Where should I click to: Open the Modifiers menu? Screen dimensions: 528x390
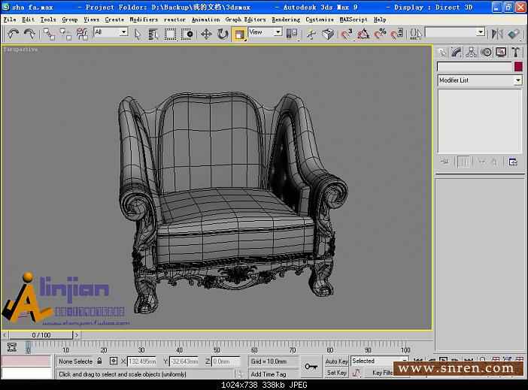coord(144,20)
